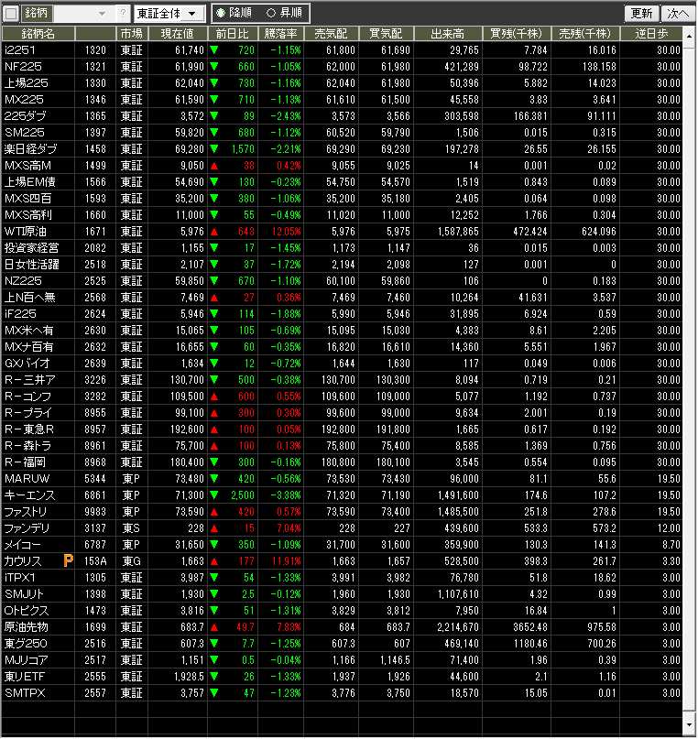Toggle the checkbox at top-left corner
Viewport: 698px width, 739px height.
pyautogui.click(x=11, y=14)
